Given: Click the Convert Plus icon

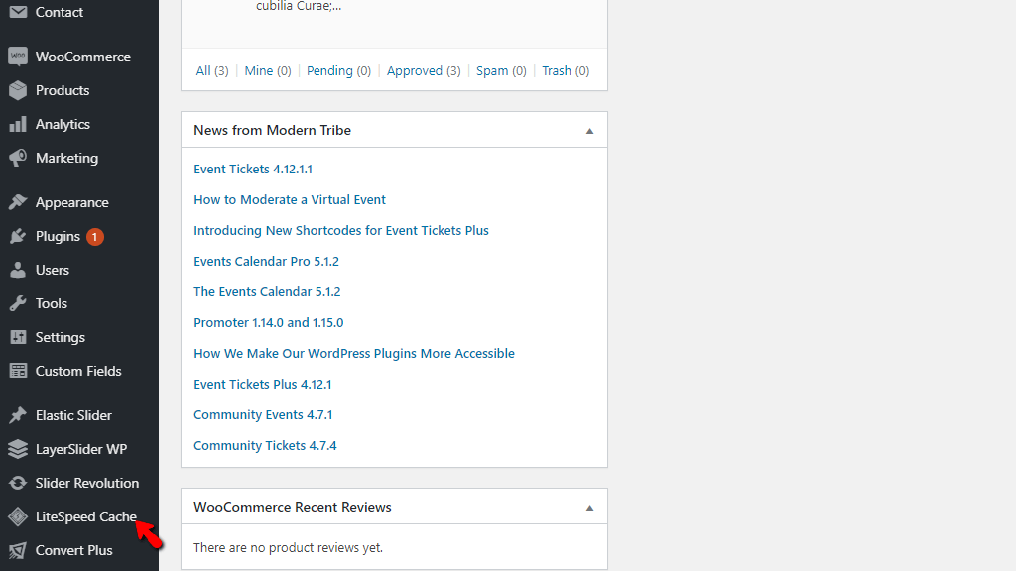Looking at the screenshot, I should point(18,550).
